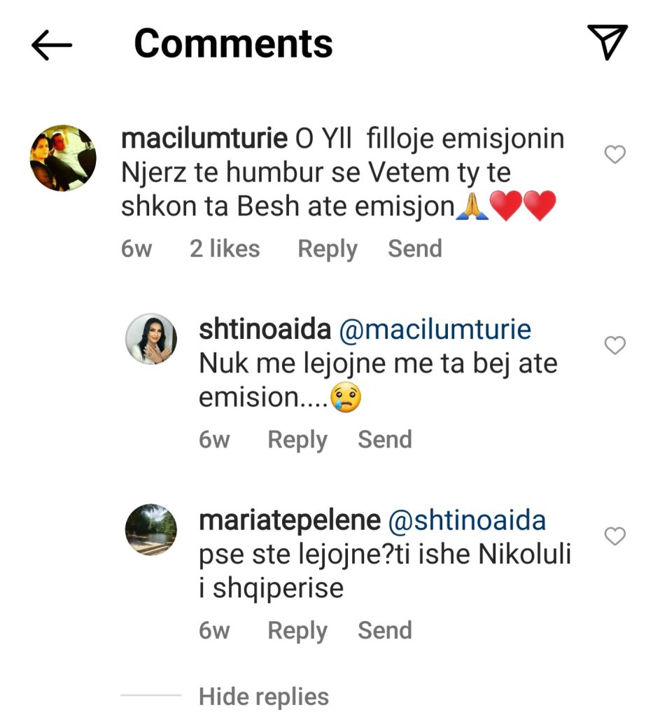The height and width of the screenshot is (717, 667).
Task: Open macilumturie's profile picture
Action: point(63,158)
